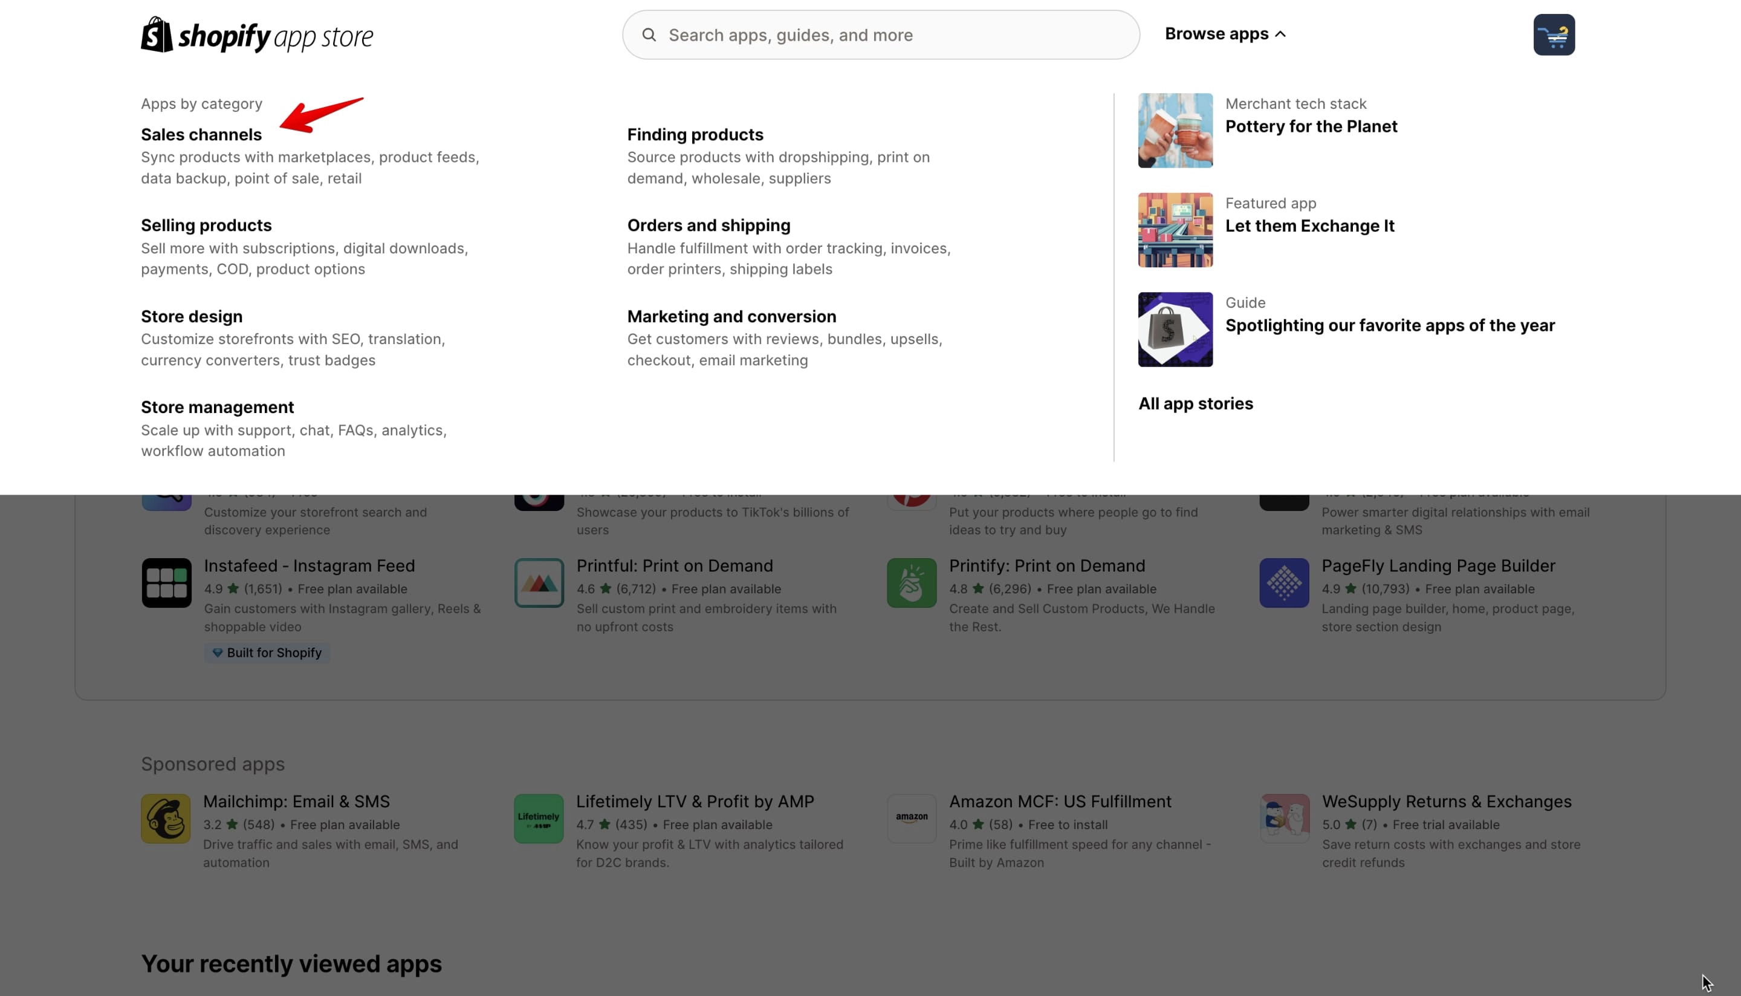Click the Sponsored apps heading
This screenshot has height=996, width=1741.
pyautogui.click(x=213, y=764)
